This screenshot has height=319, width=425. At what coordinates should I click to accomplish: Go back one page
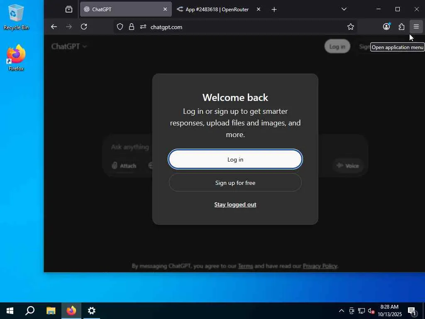[54, 27]
